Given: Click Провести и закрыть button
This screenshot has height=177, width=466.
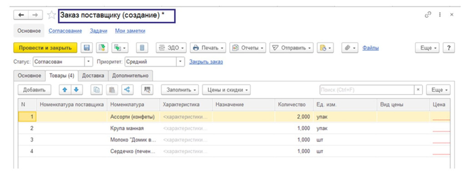Looking at the screenshot, I should pyautogui.click(x=45, y=48).
